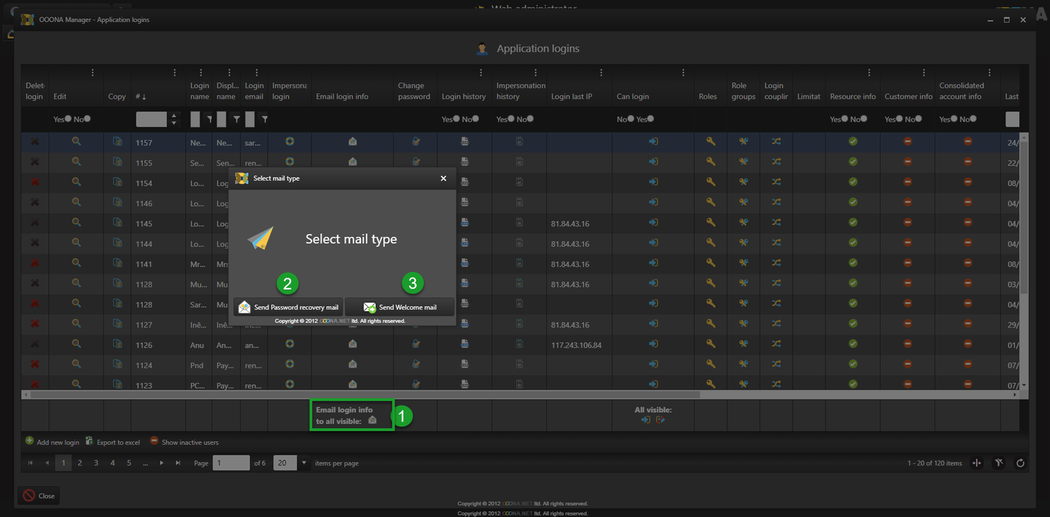Image resolution: width=1050 pixels, height=517 pixels.
Task: Go to page 3 in pager
Action: pos(96,463)
